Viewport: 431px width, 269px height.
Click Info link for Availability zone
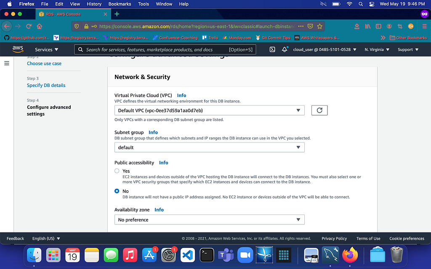coord(159,210)
